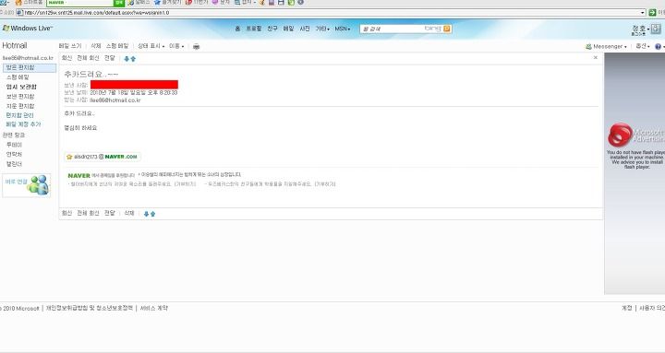This screenshot has width=665, height=353.
Task: Open the 편지함 관리 link
Action: pyautogui.click(x=19, y=115)
